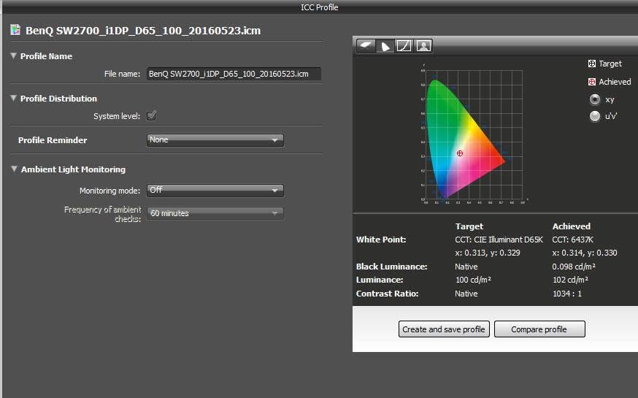The height and width of the screenshot is (398, 638).
Task: Click the Ambient Light Monitoring section label
Action: (x=73, y=169)
